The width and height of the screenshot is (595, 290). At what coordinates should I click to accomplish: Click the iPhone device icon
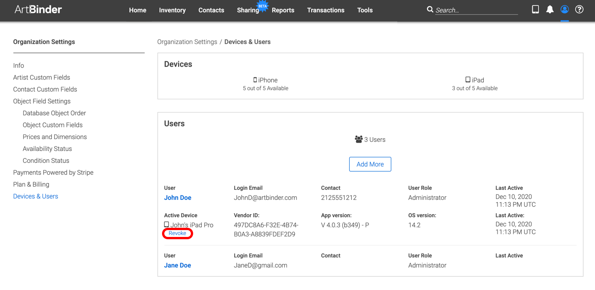[x=255, y=80]
